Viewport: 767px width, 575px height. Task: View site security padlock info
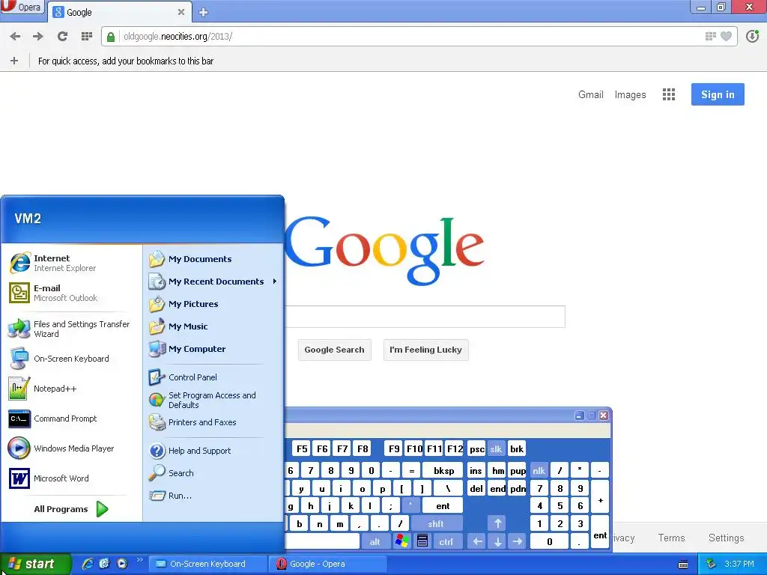click(111, 37)
